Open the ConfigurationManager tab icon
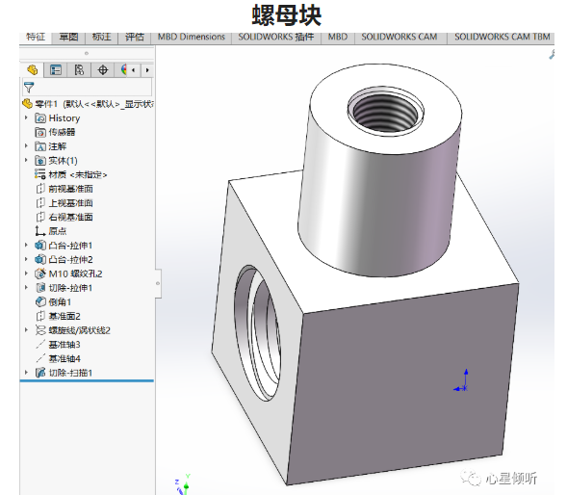Image resolution: width=567 pixels, height=495 pixels. click(79, 70)
